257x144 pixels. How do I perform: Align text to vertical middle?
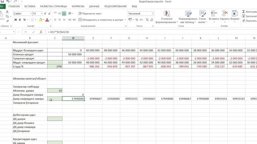pyautogui.click(x=60, y=13)
